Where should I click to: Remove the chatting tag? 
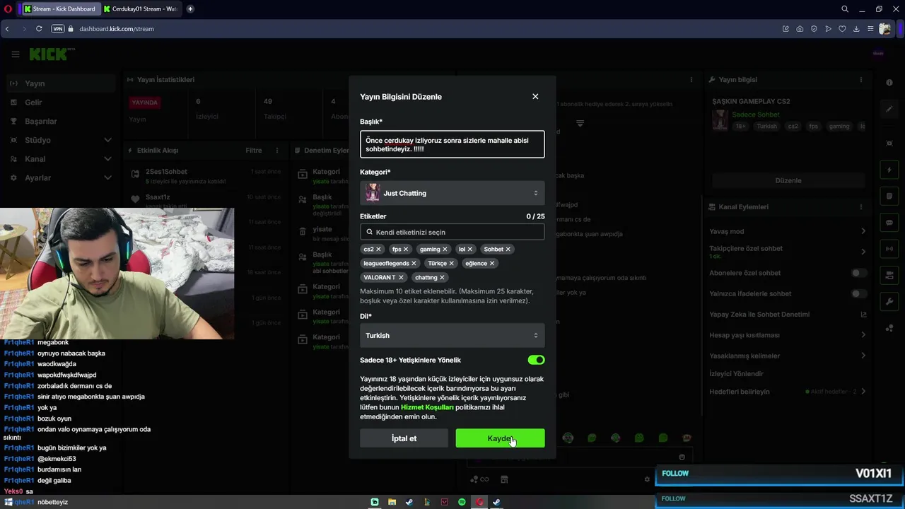(442, 277)
